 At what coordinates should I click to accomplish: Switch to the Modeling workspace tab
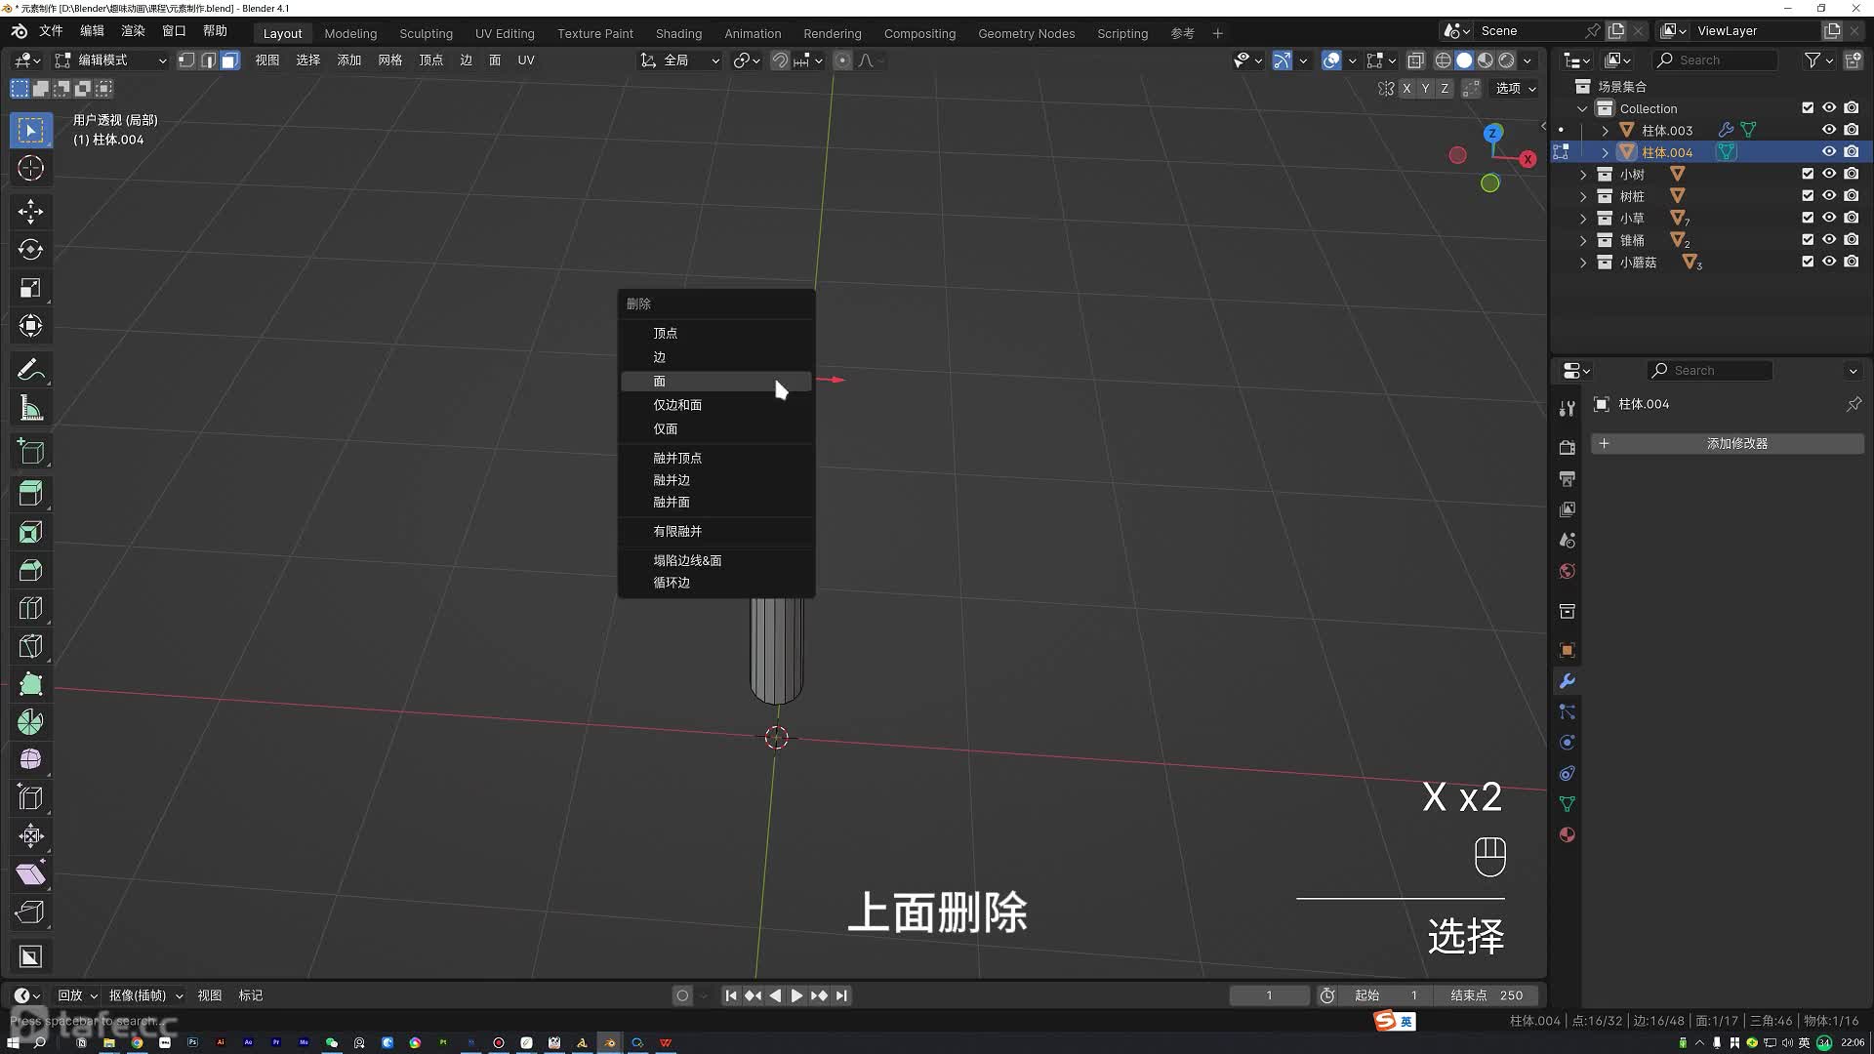[350, 33]
